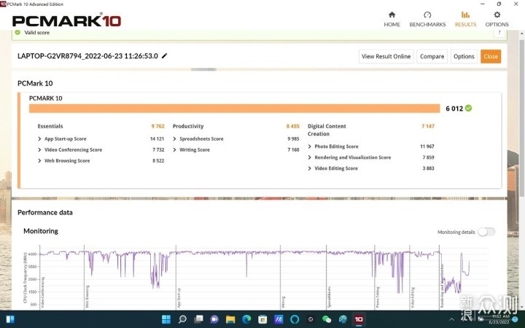Click the taskbar clock and date
The height and width of the screenshot is (328, 525).
[x=499, y=319]
